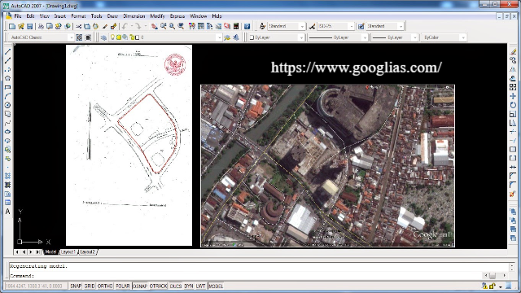Open Layer Properties Manager icon
521x293 pixels.
(103, 37)
